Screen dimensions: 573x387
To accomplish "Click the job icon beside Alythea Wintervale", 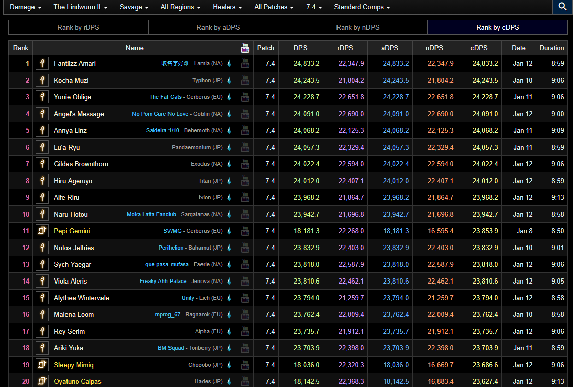I will coord(42,298).
